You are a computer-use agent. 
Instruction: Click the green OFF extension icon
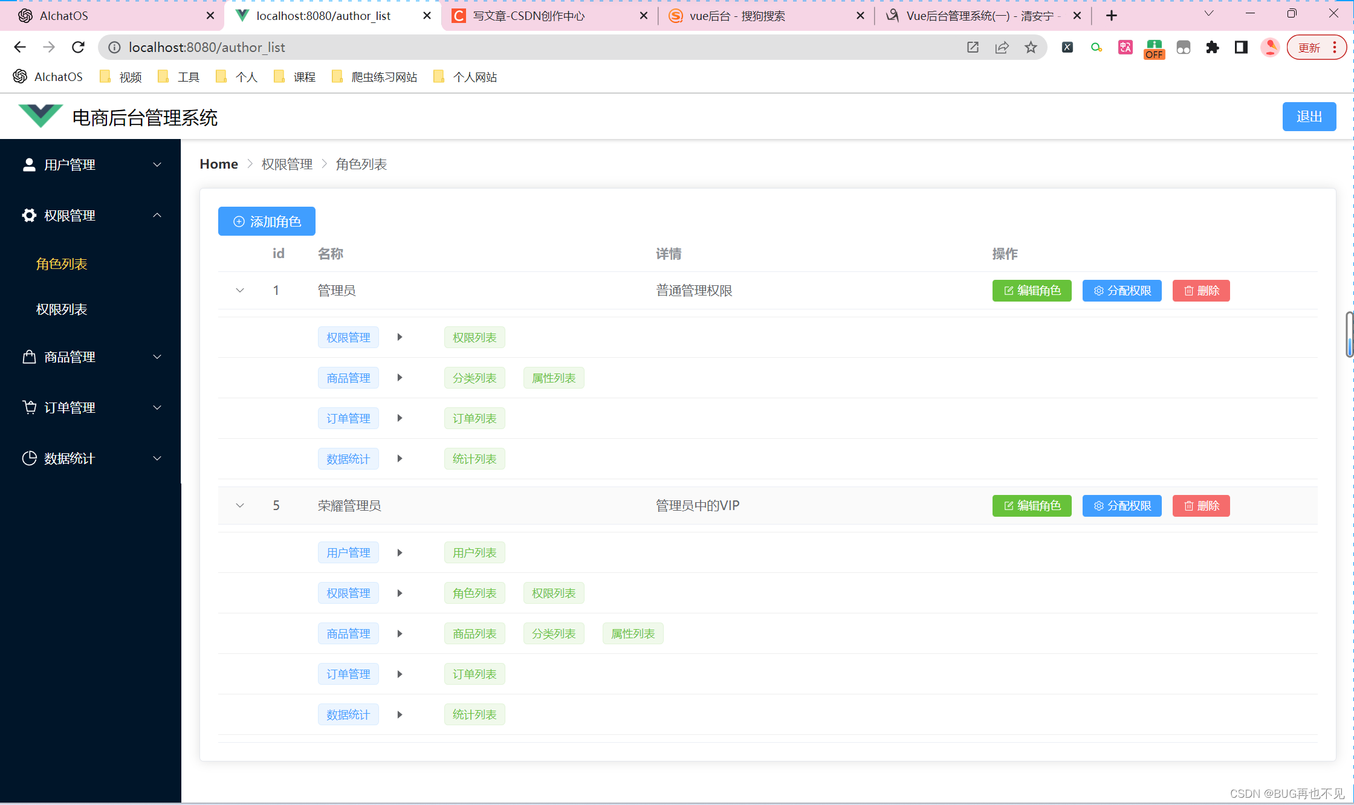click(1155, 48)
